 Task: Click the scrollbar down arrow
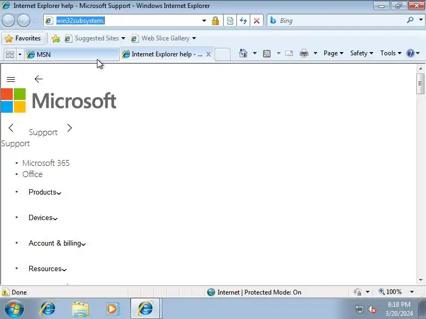coord(420,280)
